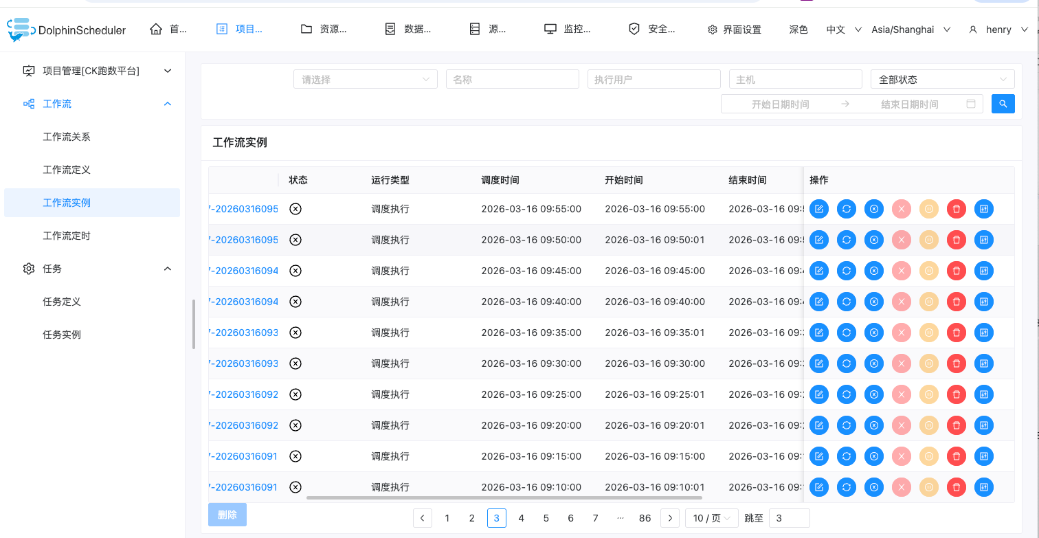Click rerun icon in 09:30:00 row
Viewport: 1039px width, 538px height.
[x=847, y=363]
